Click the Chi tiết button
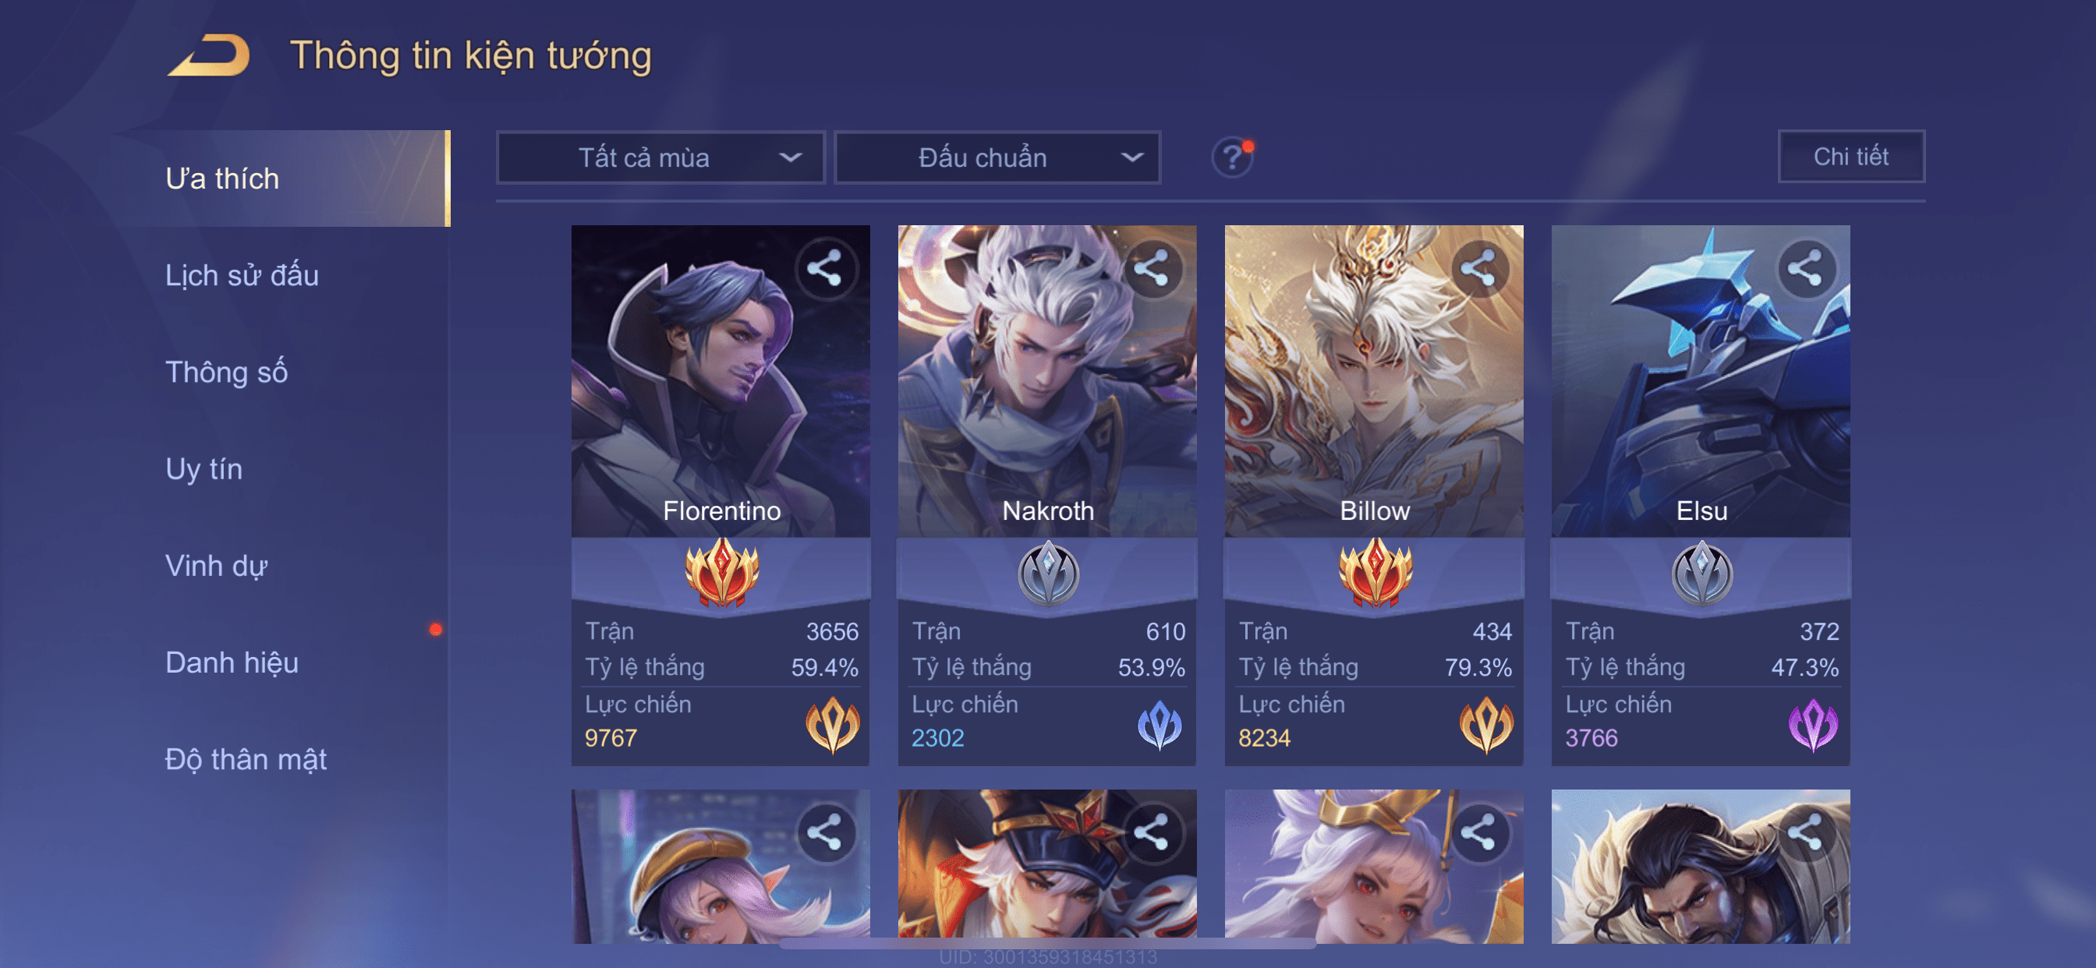 tap(1851, 156)
